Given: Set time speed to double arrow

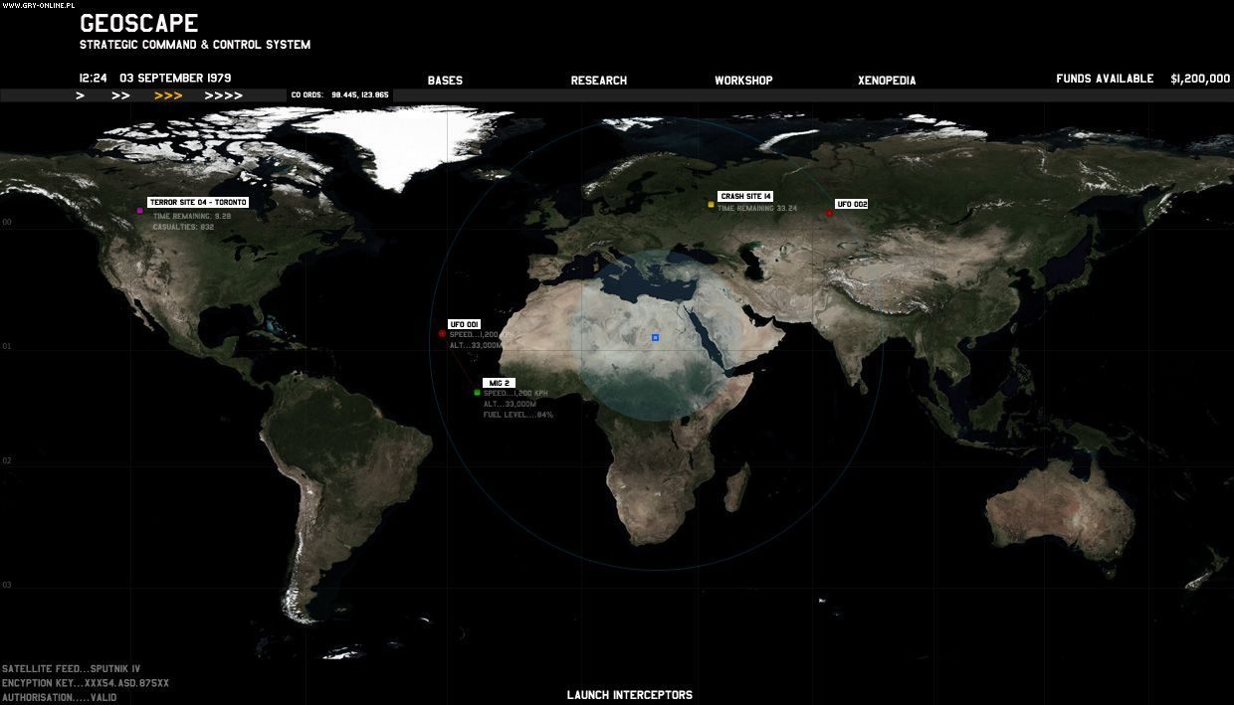Looking at the screenshot, I should pyautogui.click(x=120, y=95).
